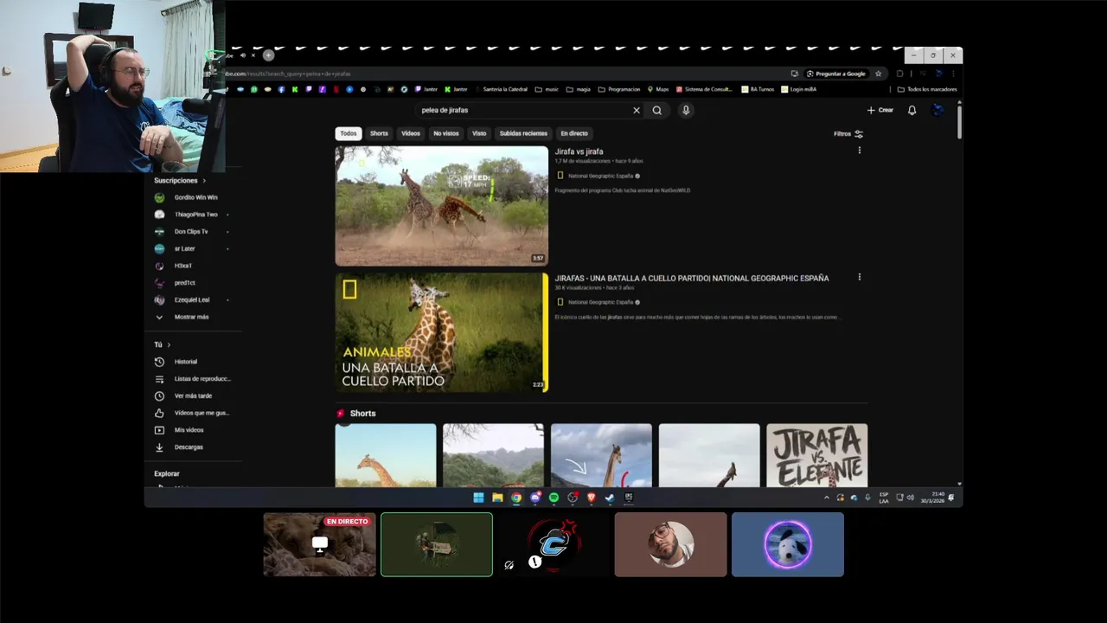
Task: Open Ezequiel Leal subscription channel
Action: 182,300
